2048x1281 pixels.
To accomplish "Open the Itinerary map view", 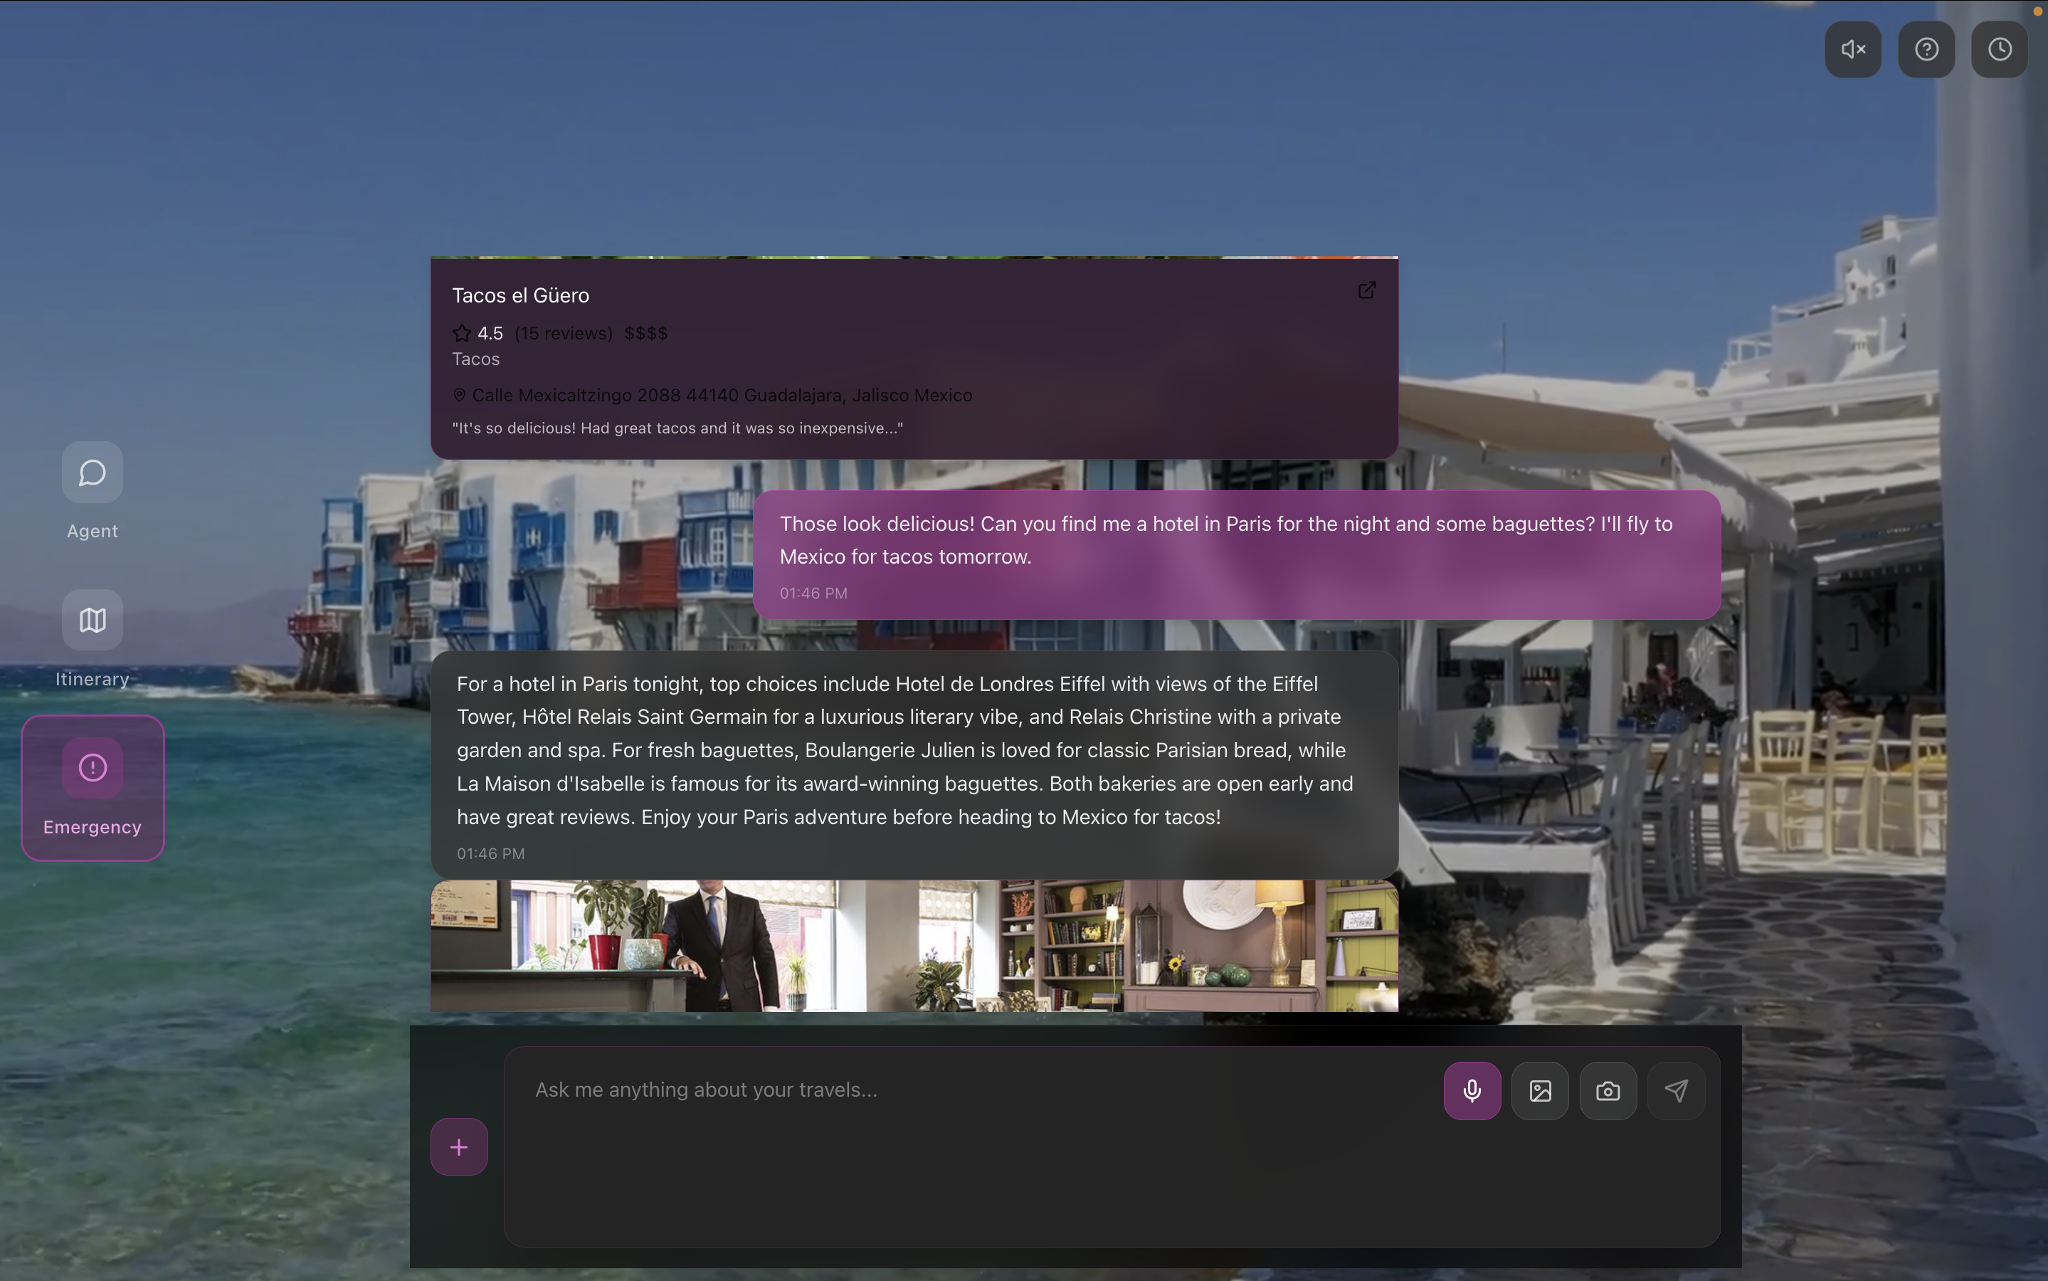I will [92, 619].
